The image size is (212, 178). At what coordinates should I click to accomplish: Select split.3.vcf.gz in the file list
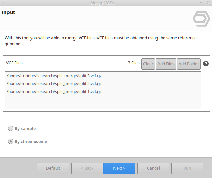(x=54, y=76)
